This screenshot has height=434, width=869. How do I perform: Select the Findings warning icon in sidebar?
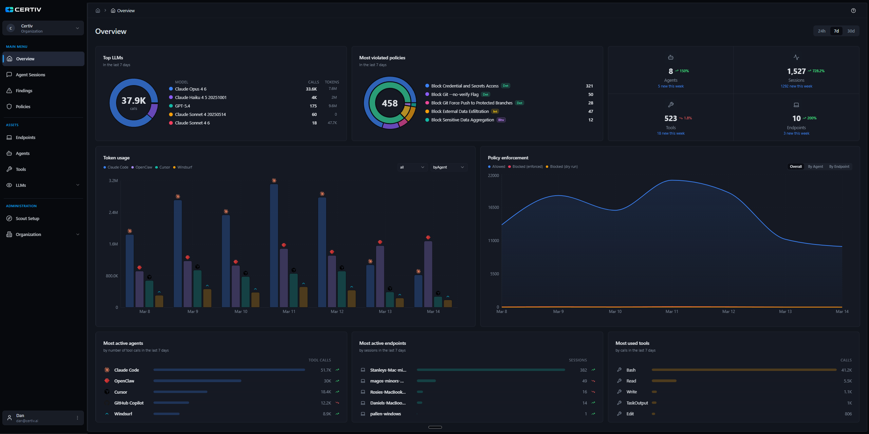tap(9, 91)
